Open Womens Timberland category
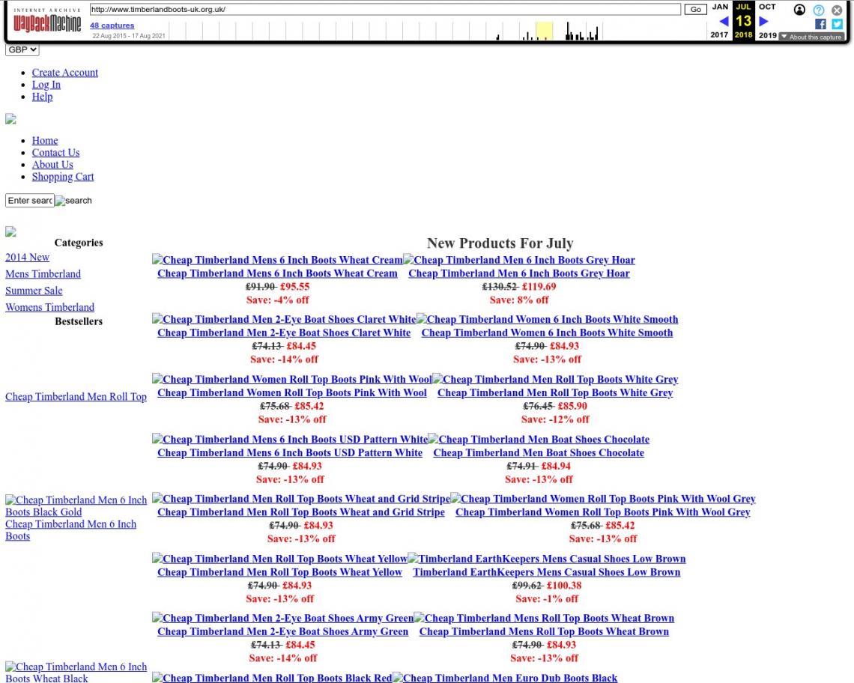The width and height of the screenshot is (854, 683). (49, 307)
